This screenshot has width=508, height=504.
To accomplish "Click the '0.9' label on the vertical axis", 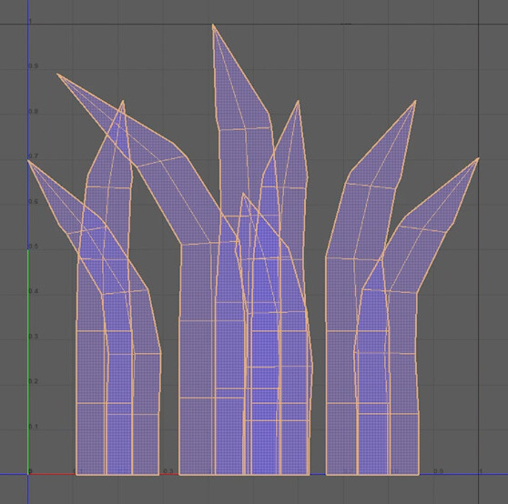I will [34, 66].
